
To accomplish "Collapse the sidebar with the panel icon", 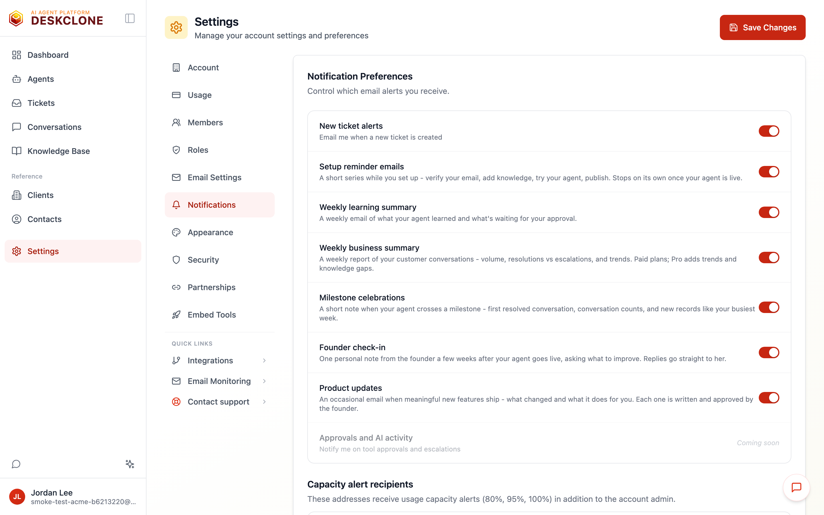I will pyautogui.click(x=130, y=18).
